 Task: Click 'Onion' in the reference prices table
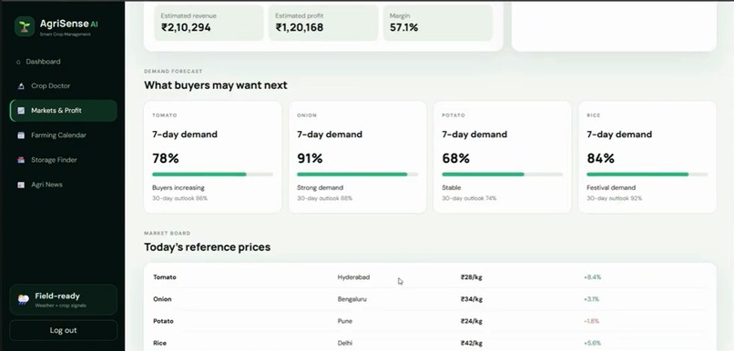(162, 299)
